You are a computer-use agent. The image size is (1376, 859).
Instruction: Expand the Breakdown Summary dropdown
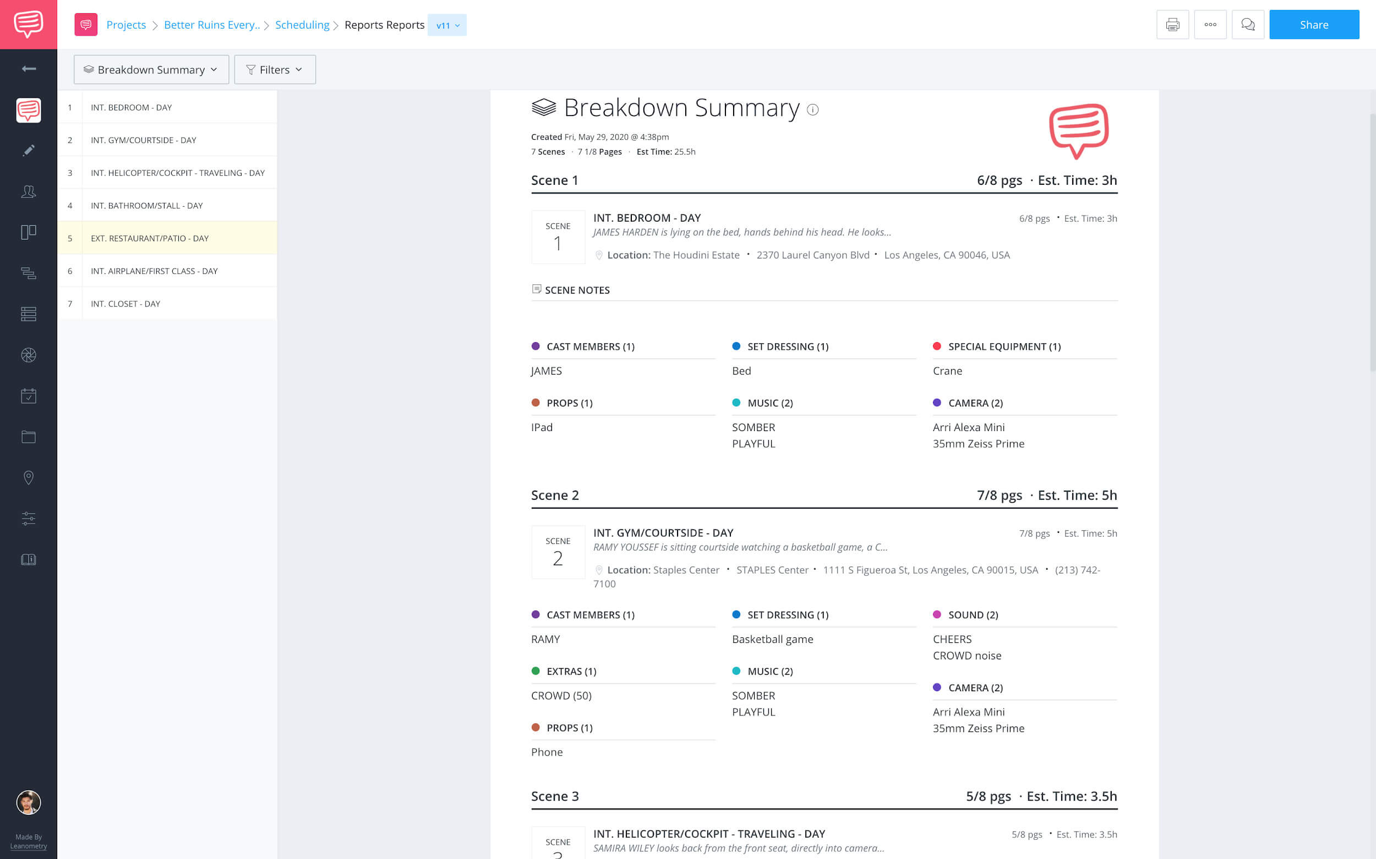[150, 69]
